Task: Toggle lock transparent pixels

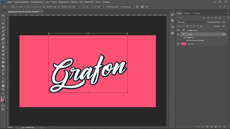Action: pos(187,26)
